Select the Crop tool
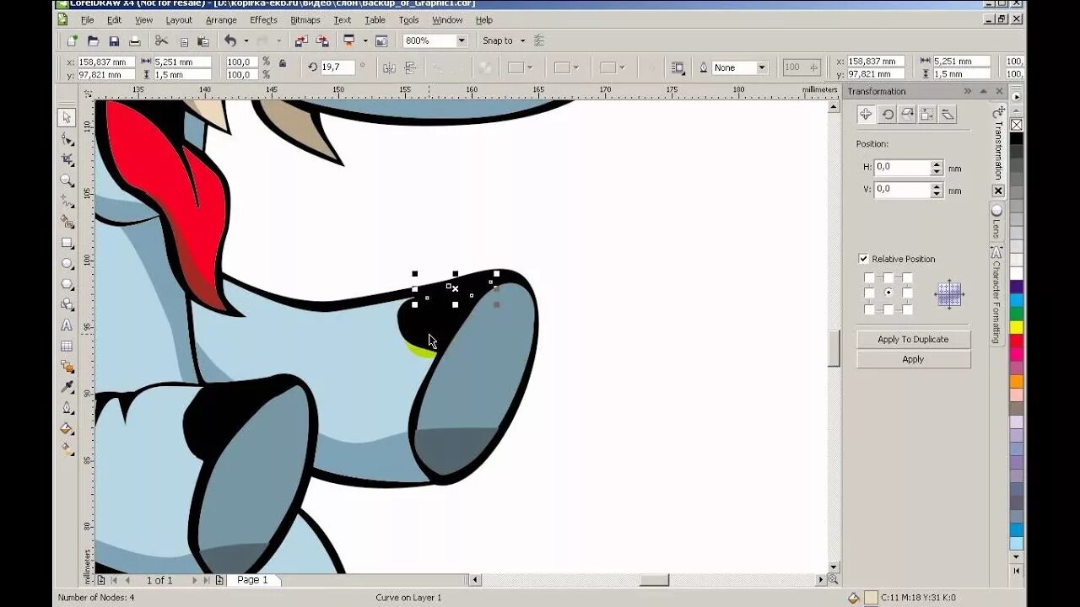1080x607 pixels. coord(67,159)
